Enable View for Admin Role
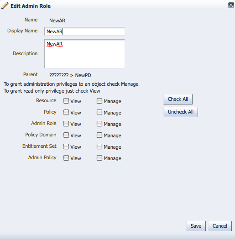This screenshot has width=235, height=240. pos(66,124)
